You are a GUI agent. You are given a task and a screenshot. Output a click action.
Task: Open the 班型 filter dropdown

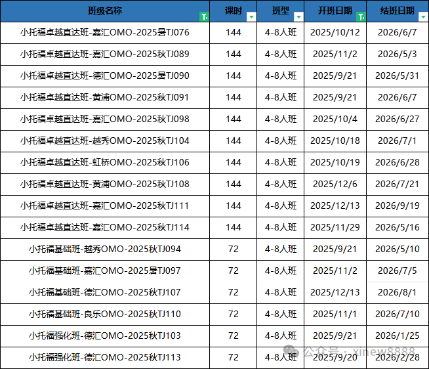(x=298, y=16)
